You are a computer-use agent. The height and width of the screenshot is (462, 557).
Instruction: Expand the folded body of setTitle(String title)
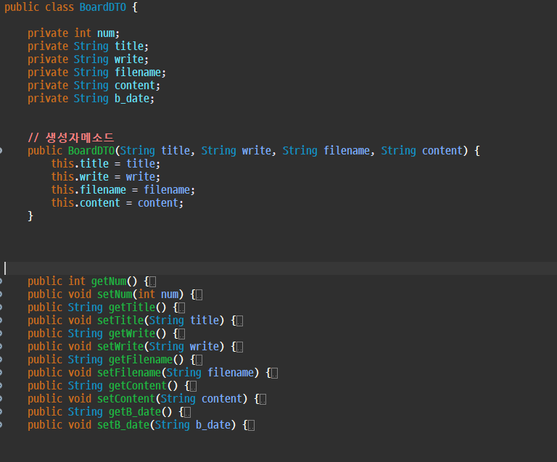pyautogui.click(x=240, y=321)
